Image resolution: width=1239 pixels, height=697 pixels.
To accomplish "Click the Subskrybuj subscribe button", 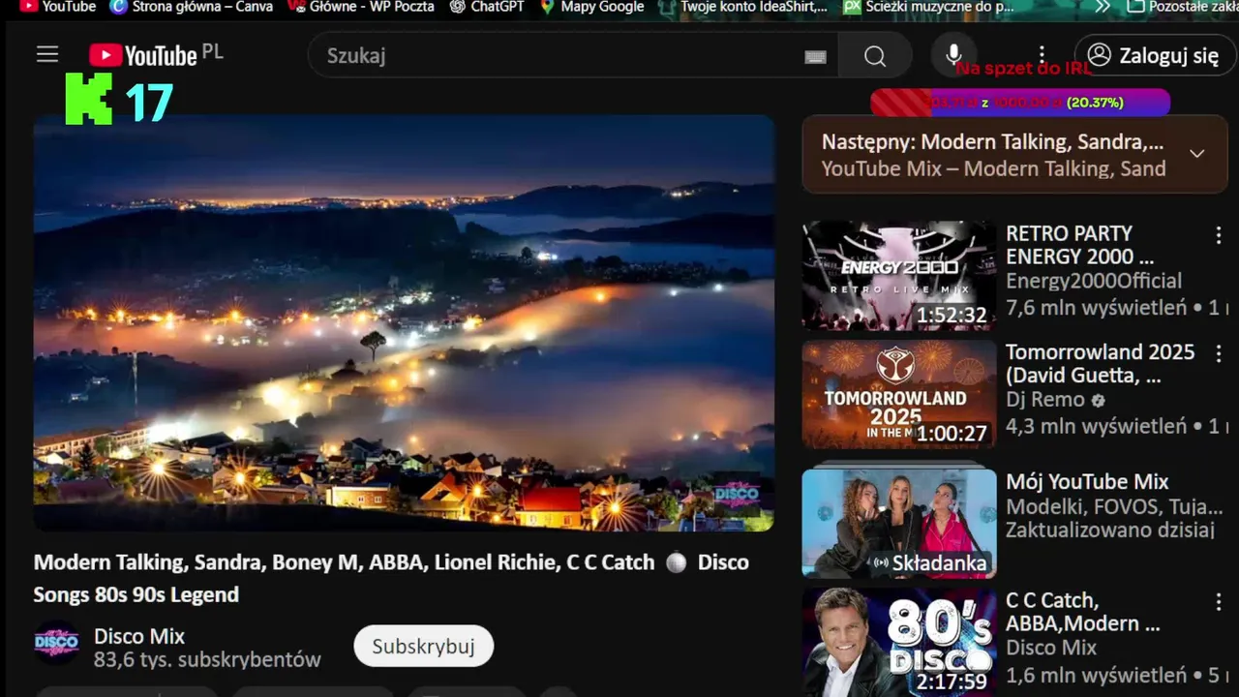I will tap(423, 646).
